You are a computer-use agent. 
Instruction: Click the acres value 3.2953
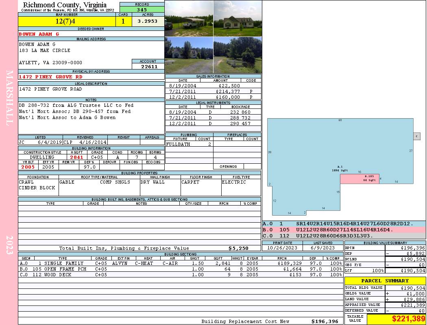click(x=148, y=22)
